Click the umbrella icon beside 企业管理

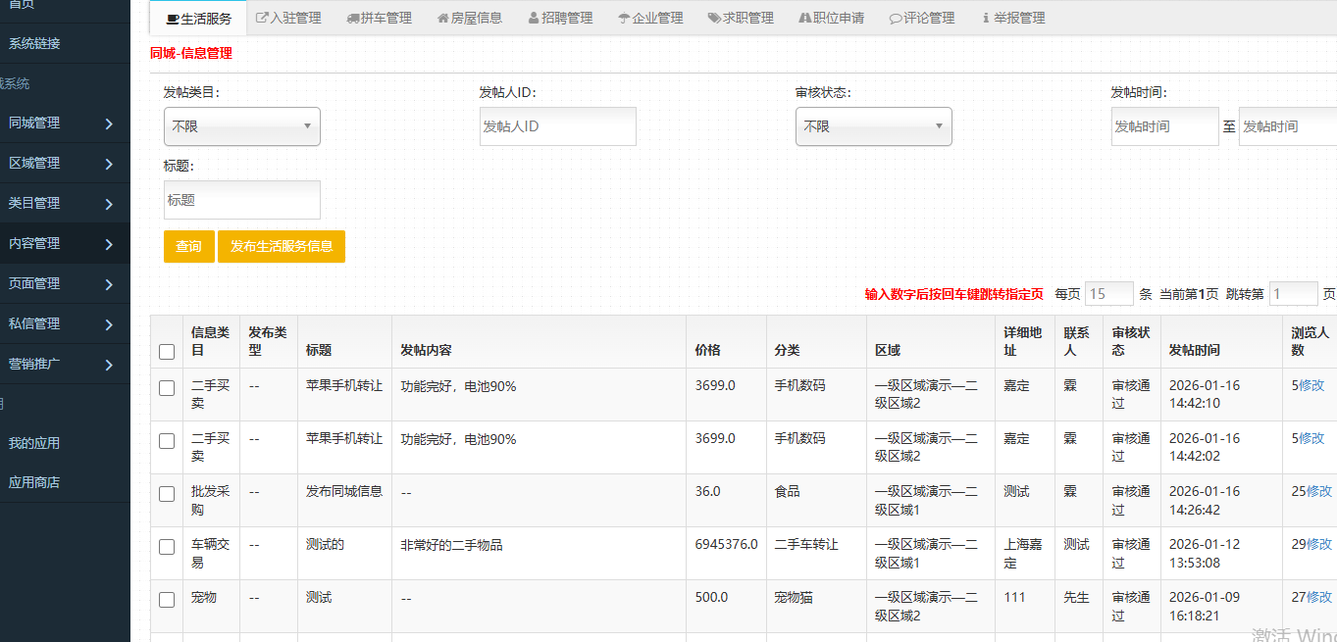pyautogui.click(x=624, y=18)
